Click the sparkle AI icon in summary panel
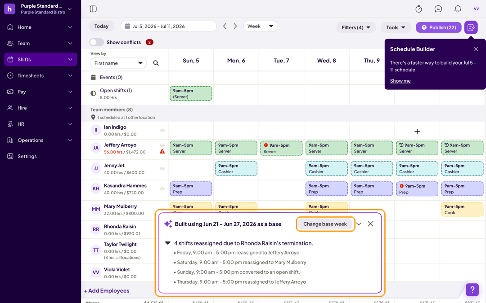486x303 pixels. (x=168, y=224)
